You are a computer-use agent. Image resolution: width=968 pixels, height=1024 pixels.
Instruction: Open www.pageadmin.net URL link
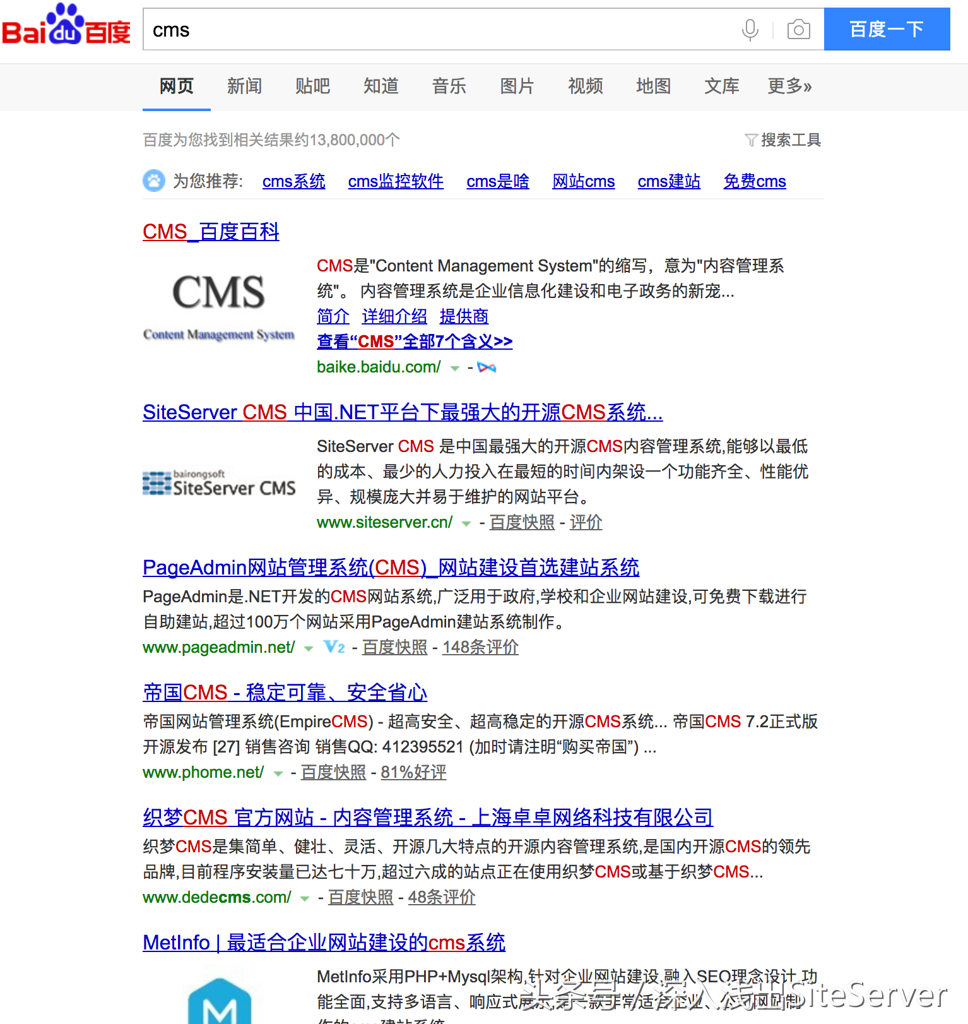click(219, 647)
